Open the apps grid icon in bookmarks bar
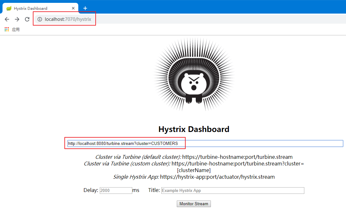346x209 pixels. coord(7,29)
